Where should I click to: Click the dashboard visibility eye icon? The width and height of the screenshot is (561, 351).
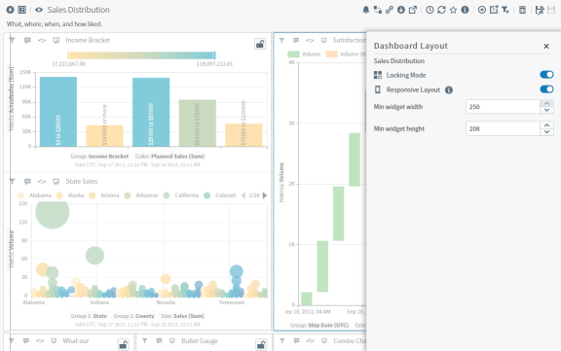pos(39,10)
